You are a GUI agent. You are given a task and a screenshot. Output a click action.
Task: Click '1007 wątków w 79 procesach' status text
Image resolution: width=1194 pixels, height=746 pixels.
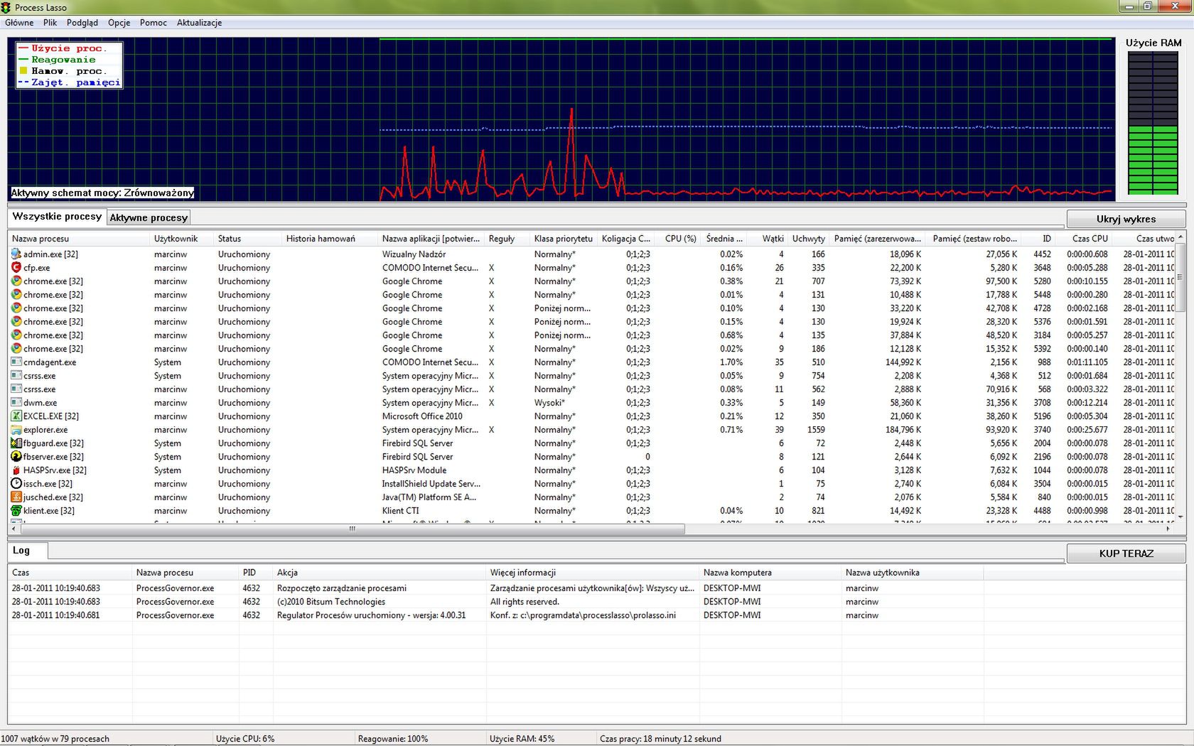tap(55, 739)
